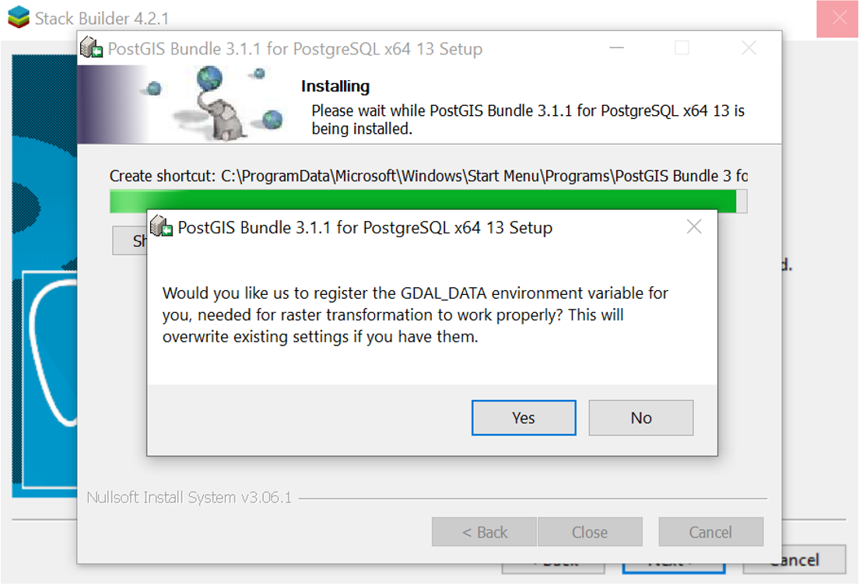Image resolution: width=859 pixels, height=585 pixels.
Task: Click the Nullsoft Install System version label
Action: click(x=189, y=498)
